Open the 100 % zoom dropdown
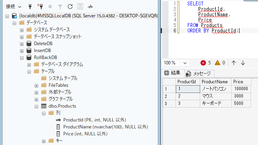Screen dimensions: 258x145 pos(175,63)
